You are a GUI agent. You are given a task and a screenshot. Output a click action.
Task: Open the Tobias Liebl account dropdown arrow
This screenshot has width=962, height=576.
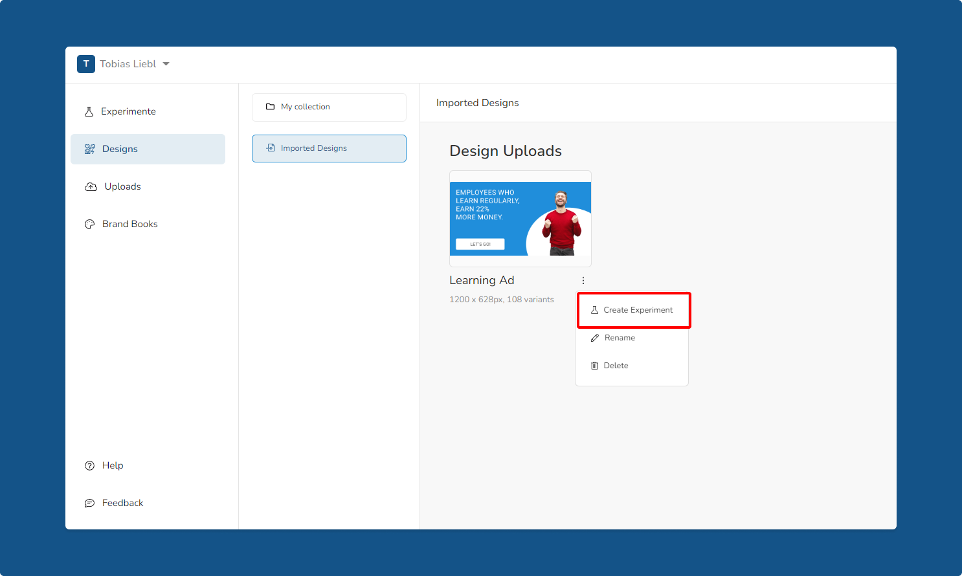(x=166, y=64)
